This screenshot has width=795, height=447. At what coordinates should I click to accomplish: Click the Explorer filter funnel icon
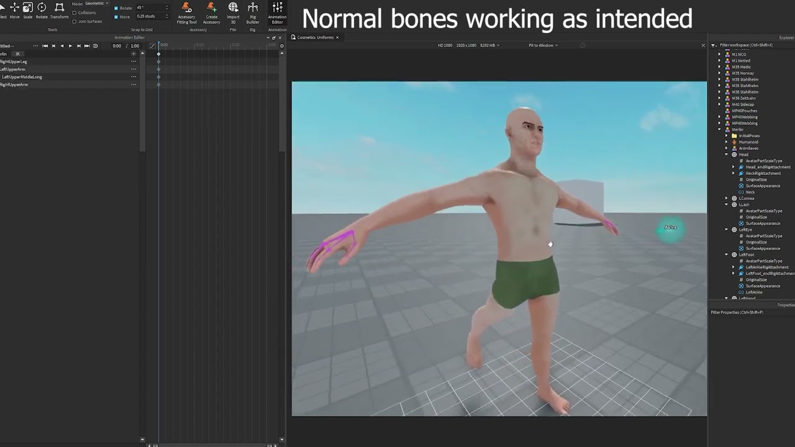[x=714, y=45]
